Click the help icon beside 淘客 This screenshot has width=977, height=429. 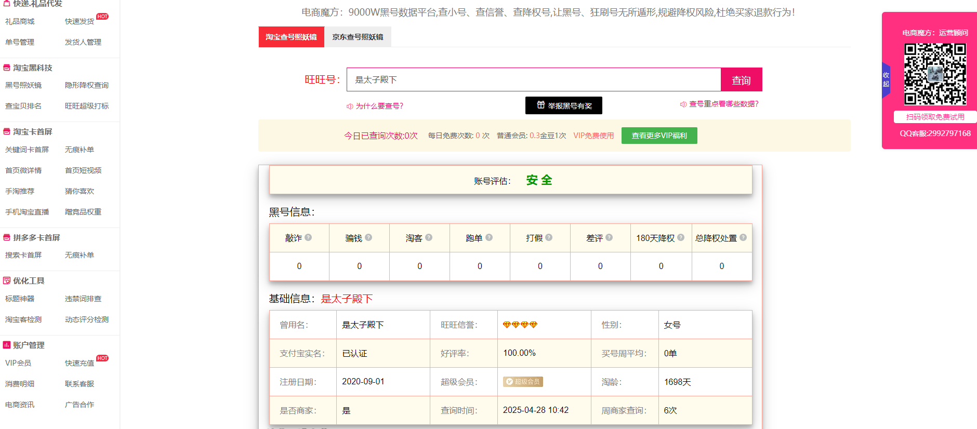click(429, 237)
